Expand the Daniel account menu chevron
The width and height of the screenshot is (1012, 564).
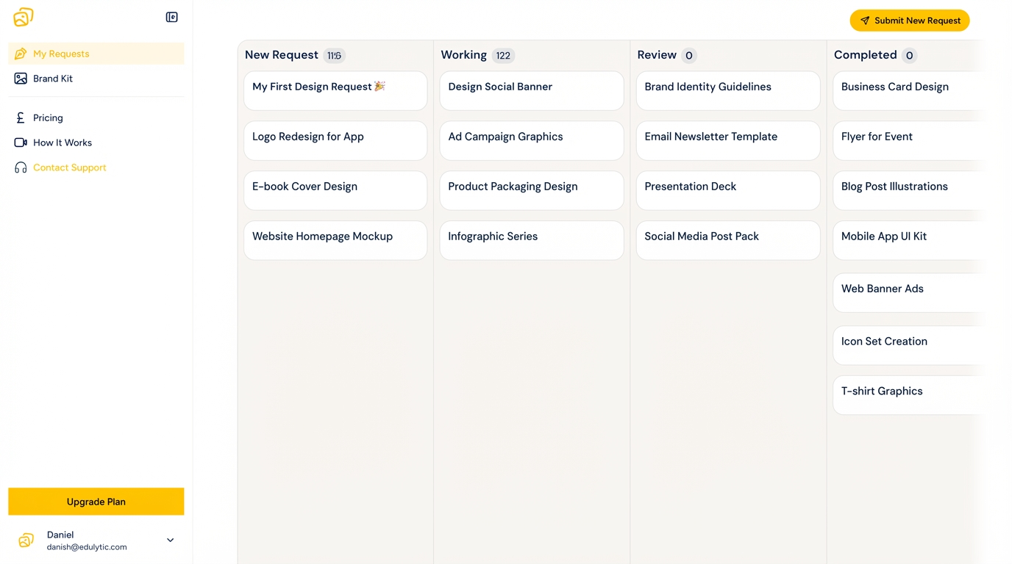[170, 540]
